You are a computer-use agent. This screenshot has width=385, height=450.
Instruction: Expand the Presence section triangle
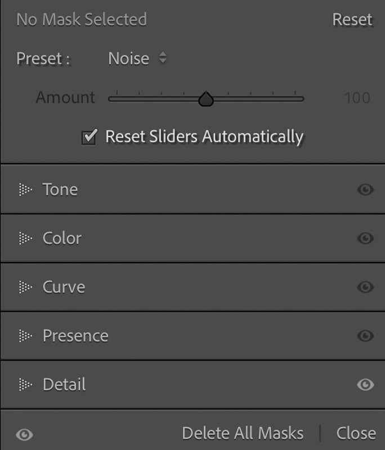25,336
